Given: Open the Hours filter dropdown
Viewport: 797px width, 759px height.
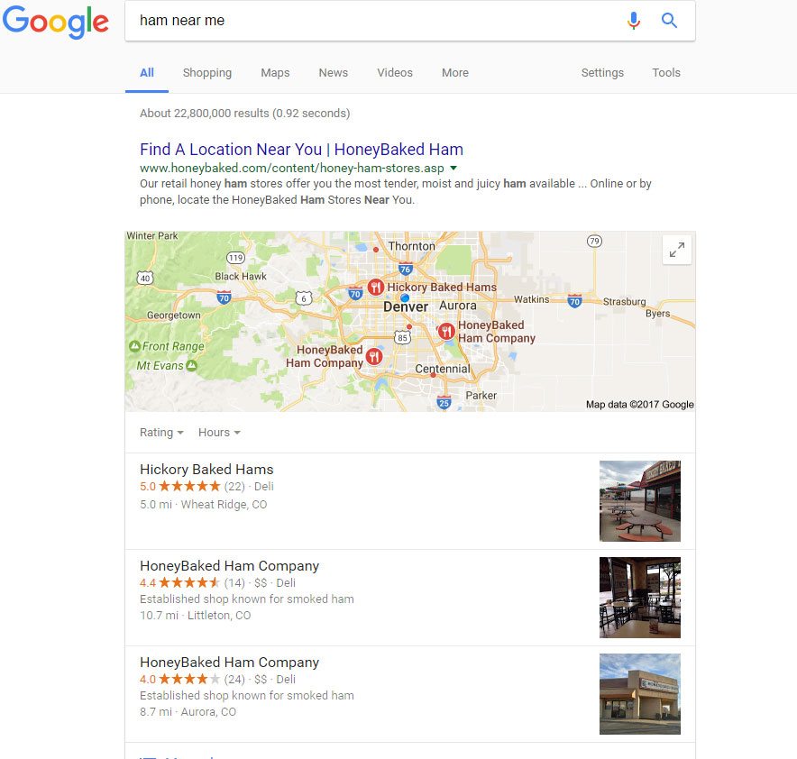Looking at the screenshot, I should pyautogui.click(x=219, y=433).
